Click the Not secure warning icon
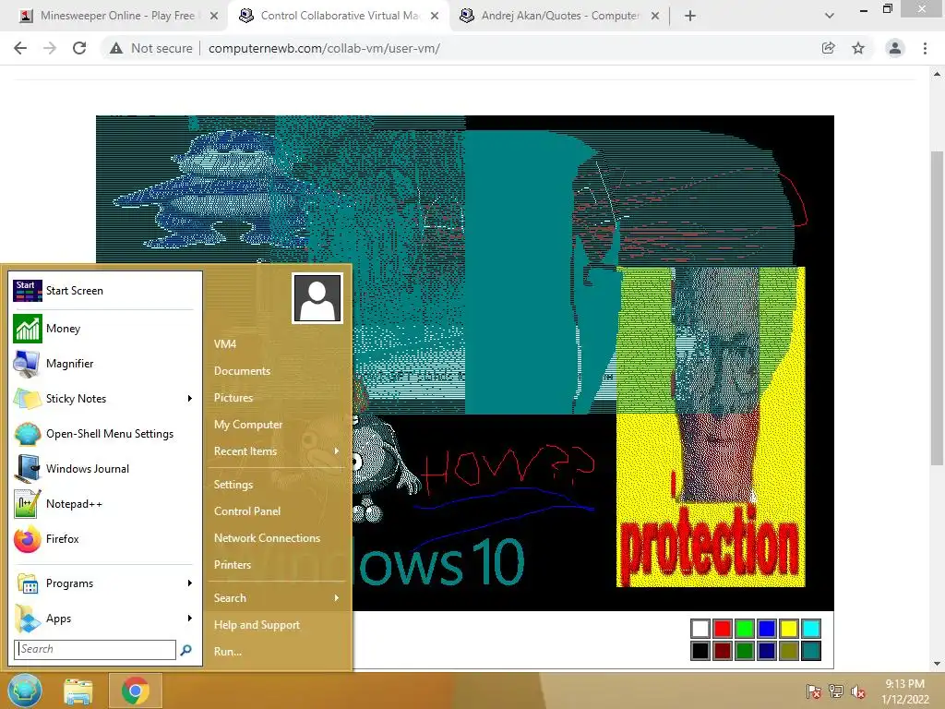The height and width of the screenshot is (709, 945). [x=116, y=48]
